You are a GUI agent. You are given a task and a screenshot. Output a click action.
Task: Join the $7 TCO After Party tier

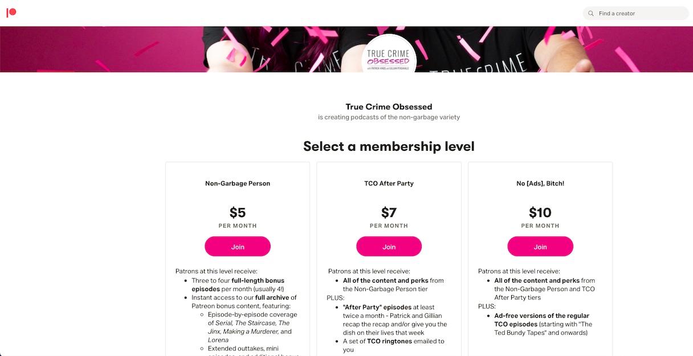[389, 247]
